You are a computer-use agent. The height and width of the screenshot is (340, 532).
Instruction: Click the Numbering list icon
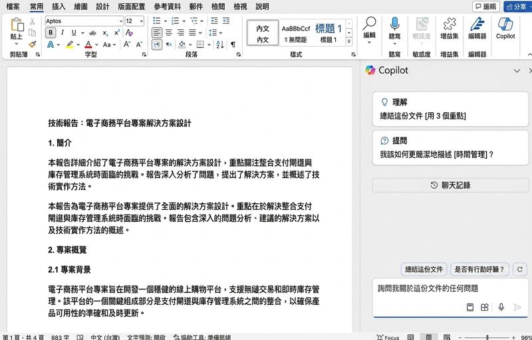click(175, 21)
